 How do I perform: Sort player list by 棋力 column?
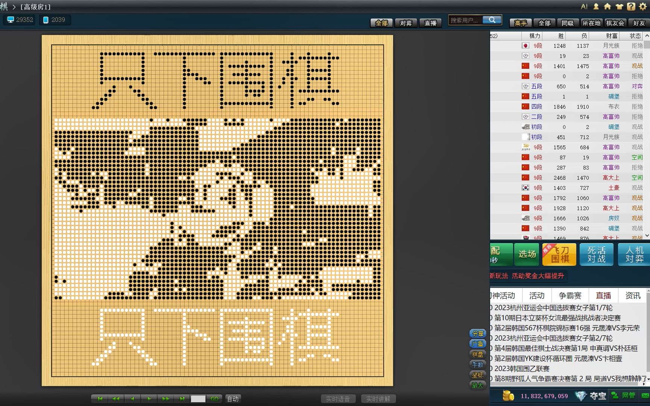click(x=535, y=36)
